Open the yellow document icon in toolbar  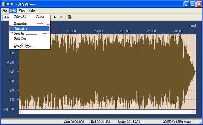(70, 17)
